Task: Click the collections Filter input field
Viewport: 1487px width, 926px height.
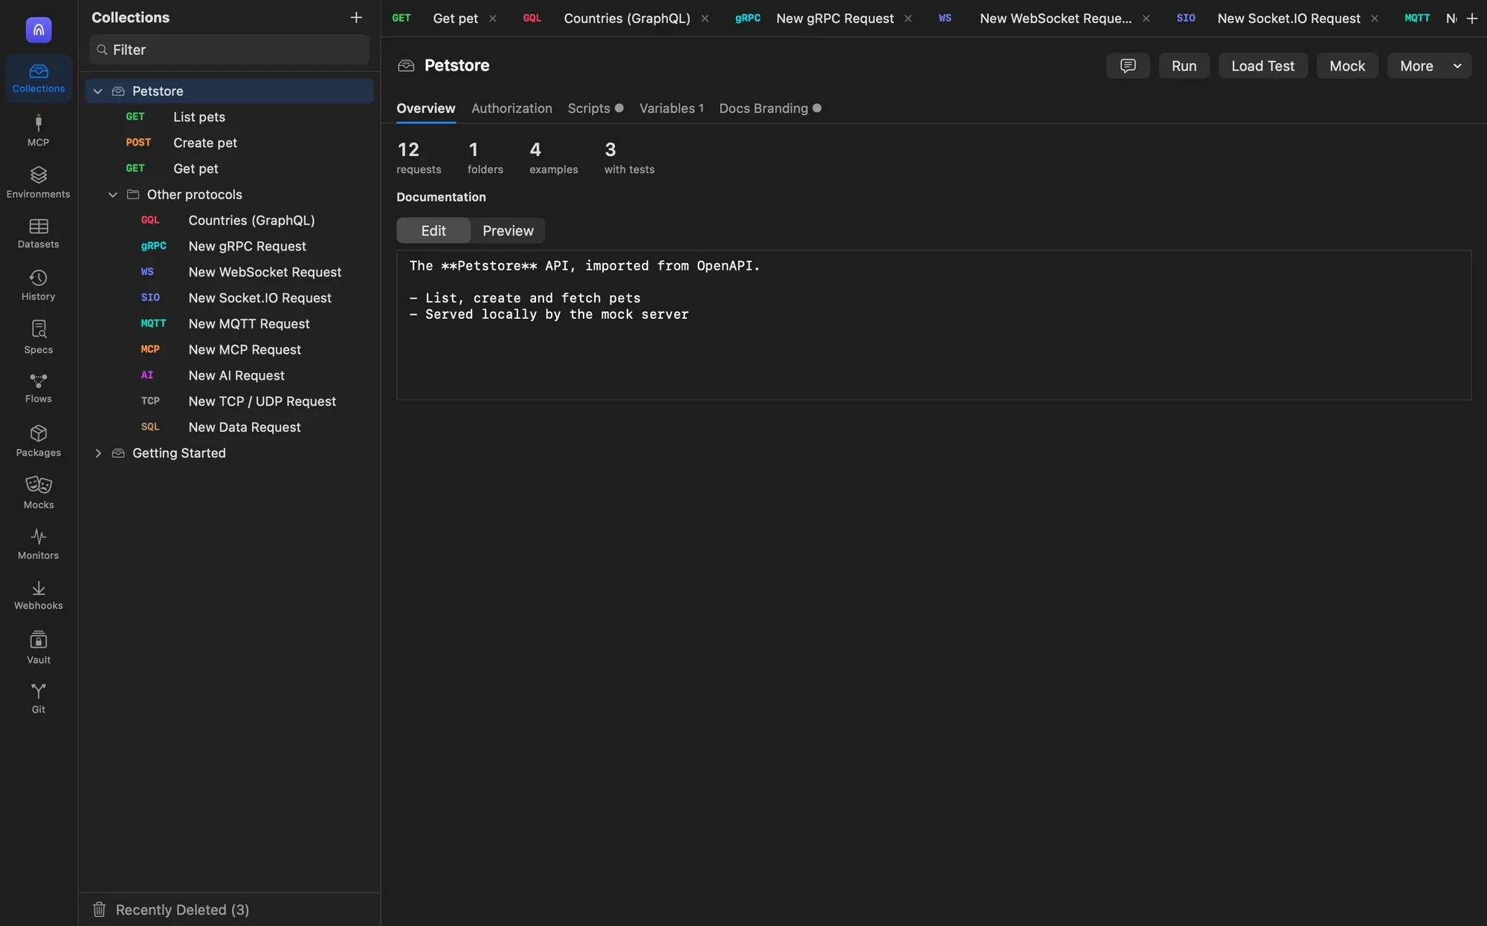Action: (229, 50)
